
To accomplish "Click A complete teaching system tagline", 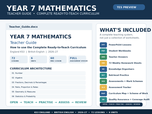I will tap(116, 35).
